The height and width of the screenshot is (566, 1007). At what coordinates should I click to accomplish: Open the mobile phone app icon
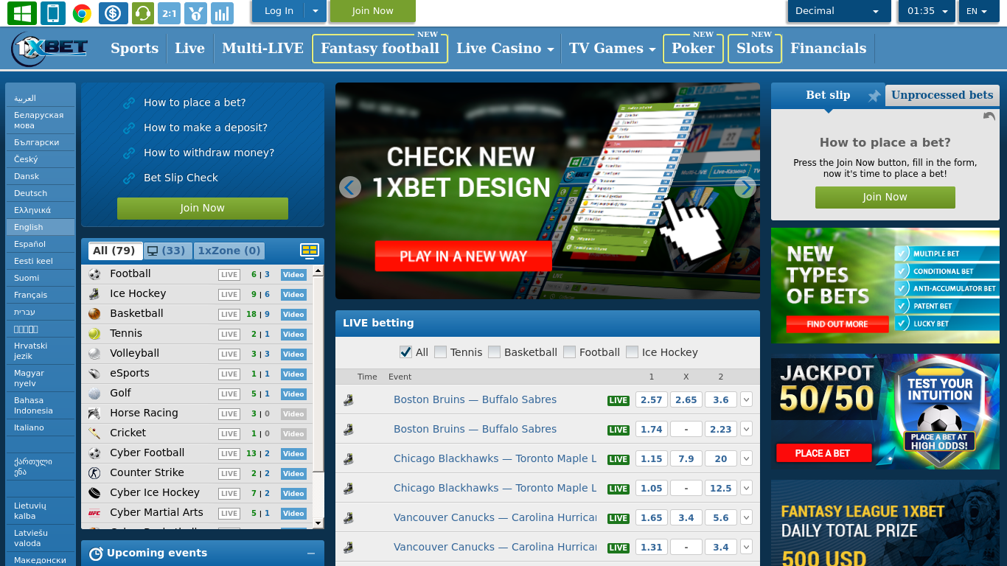click(x=52, y=13)
